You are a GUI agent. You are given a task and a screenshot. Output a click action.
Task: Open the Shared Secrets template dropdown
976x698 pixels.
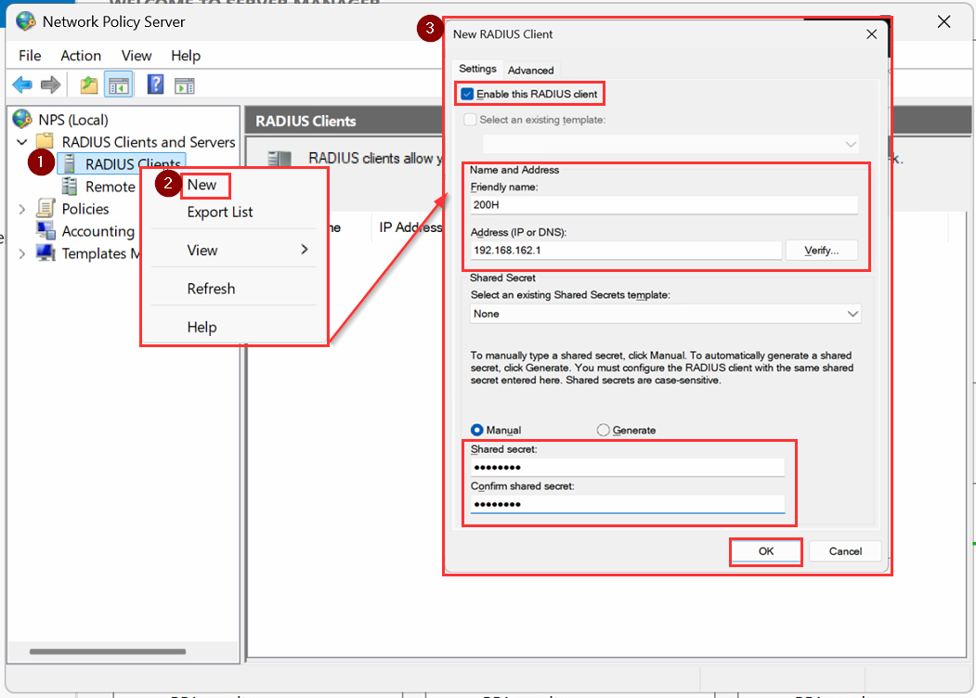point(665,314)
